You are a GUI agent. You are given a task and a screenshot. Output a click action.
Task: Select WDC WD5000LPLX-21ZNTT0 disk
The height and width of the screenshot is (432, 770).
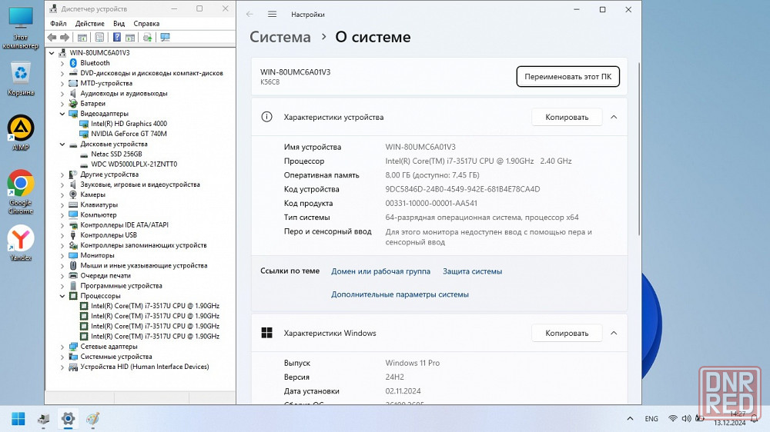click(x=134, y=164)
